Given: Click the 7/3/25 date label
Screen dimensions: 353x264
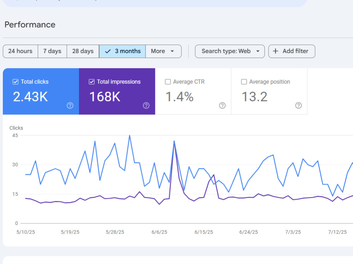Looking at the screenshot, I should click(x=293, y=232).
